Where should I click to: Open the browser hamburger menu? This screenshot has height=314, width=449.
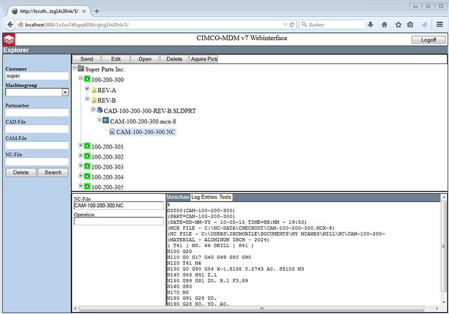coord(440,25)
